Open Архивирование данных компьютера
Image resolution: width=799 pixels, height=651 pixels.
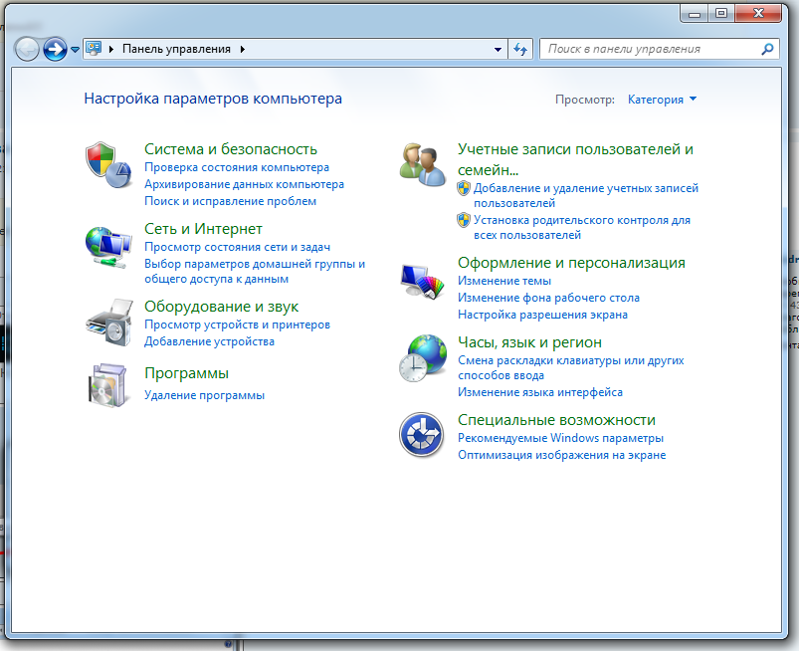click(244, 184)
